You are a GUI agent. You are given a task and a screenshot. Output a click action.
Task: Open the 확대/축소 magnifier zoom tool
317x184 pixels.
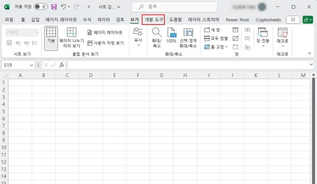(157, 38)
